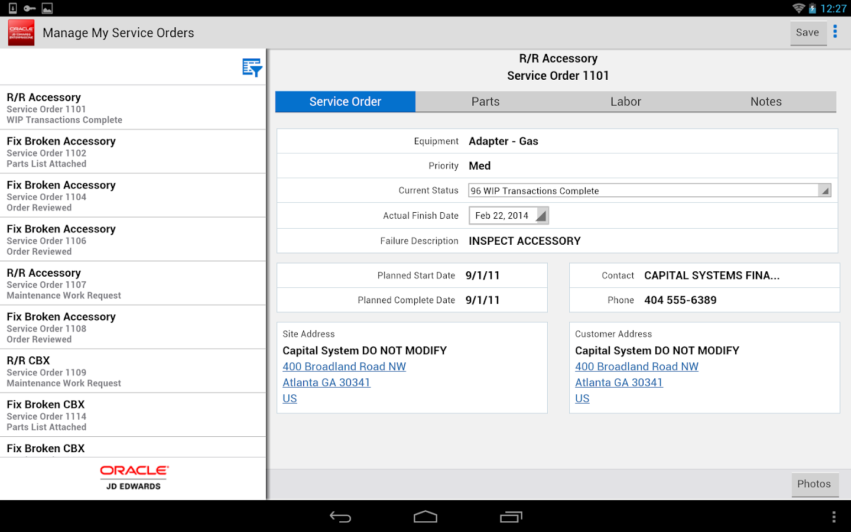Tap the Wi-Fi status icon
The width and height of the screenshot is (851, 532).
(x=798, y=8)
